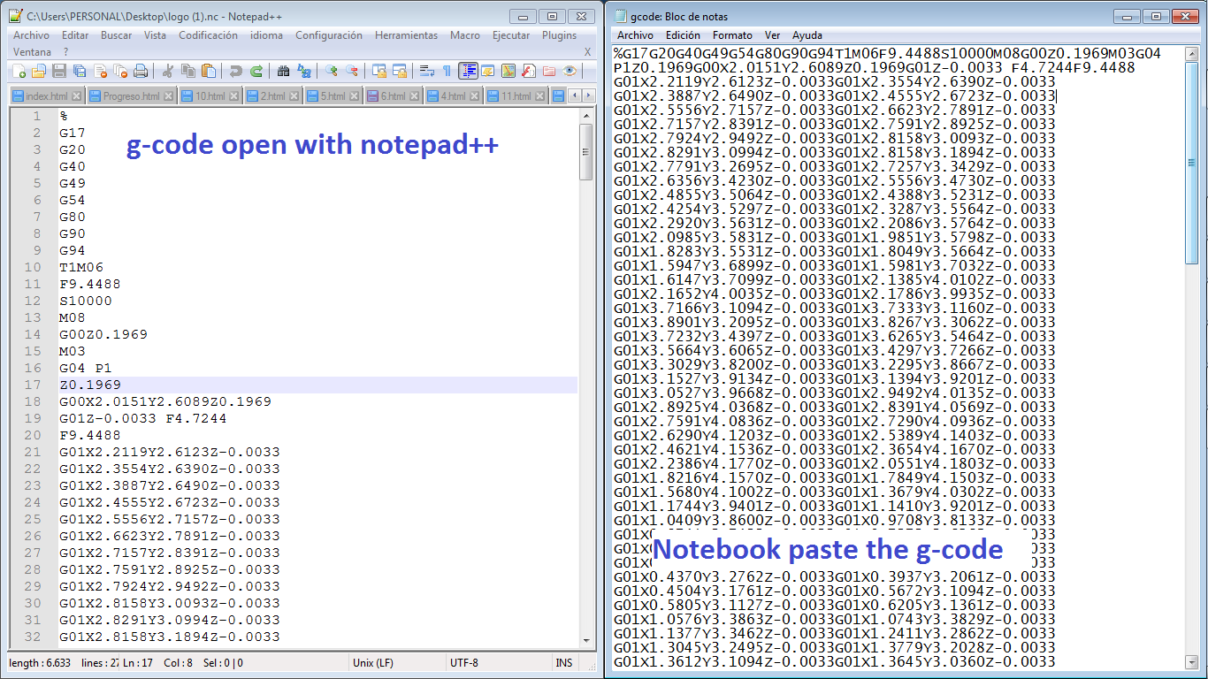
Task: Open Ver menu in Bloc de notas
Action: coord(772,35)
